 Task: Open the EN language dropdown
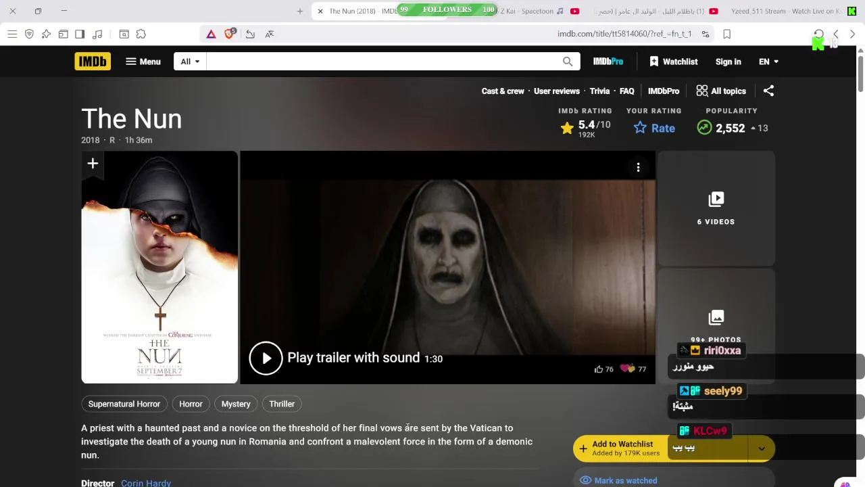[x=768, y=62]
